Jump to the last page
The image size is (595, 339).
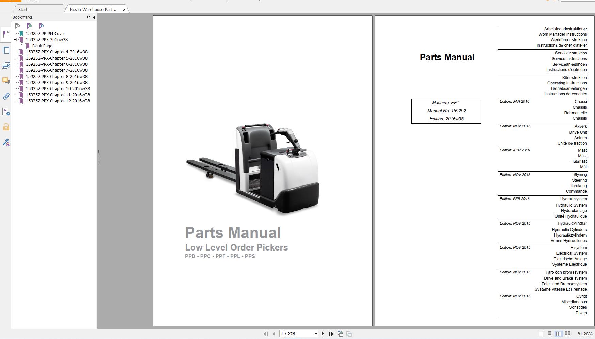(331, 334)
